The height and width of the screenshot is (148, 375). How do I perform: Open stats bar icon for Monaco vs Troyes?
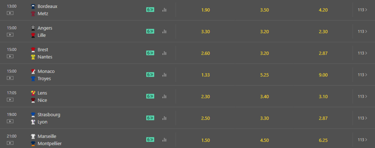coord(164,75)
